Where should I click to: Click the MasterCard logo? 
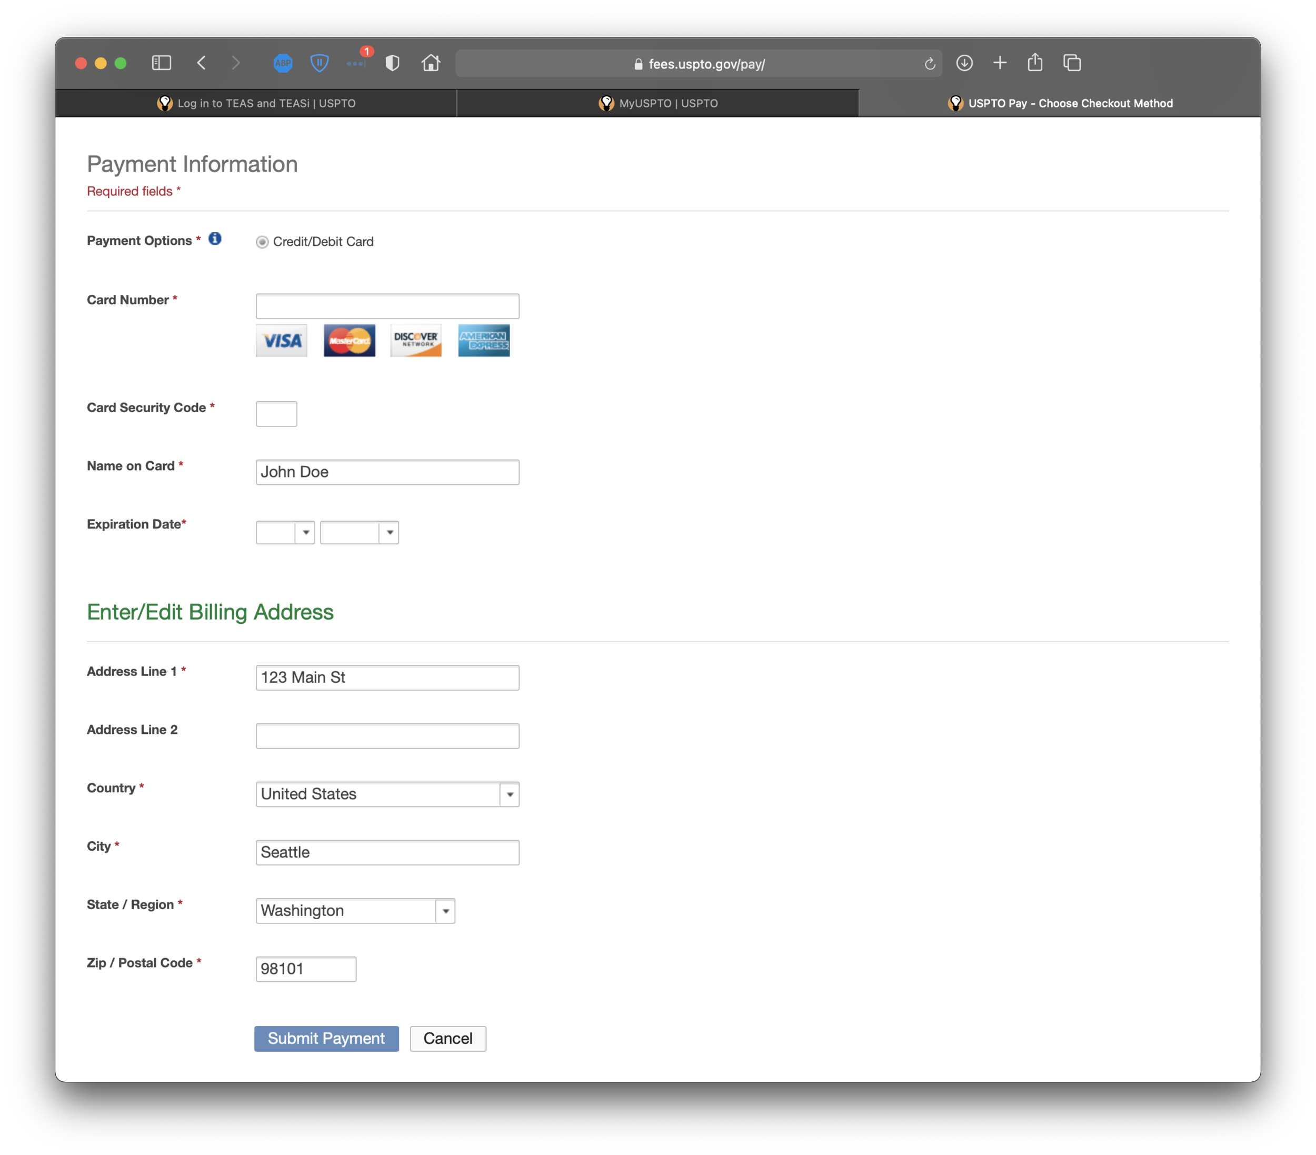coord(350,341)
